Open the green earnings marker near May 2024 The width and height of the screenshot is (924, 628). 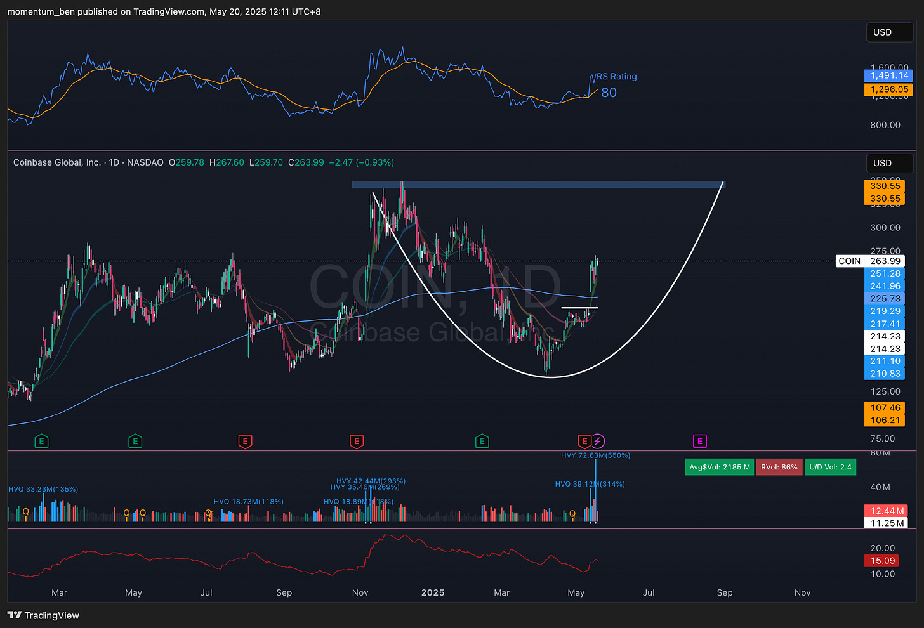click(135, 441)
